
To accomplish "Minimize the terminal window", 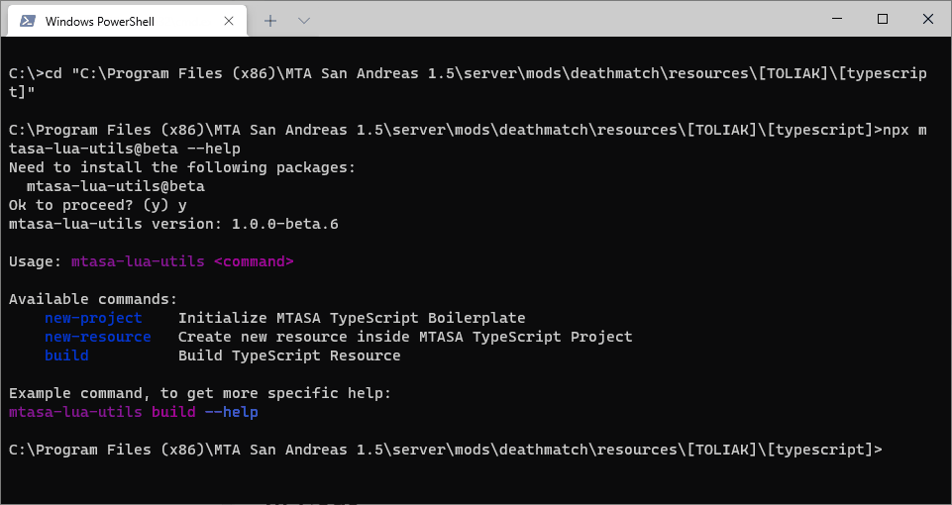I will coord(838,19).
